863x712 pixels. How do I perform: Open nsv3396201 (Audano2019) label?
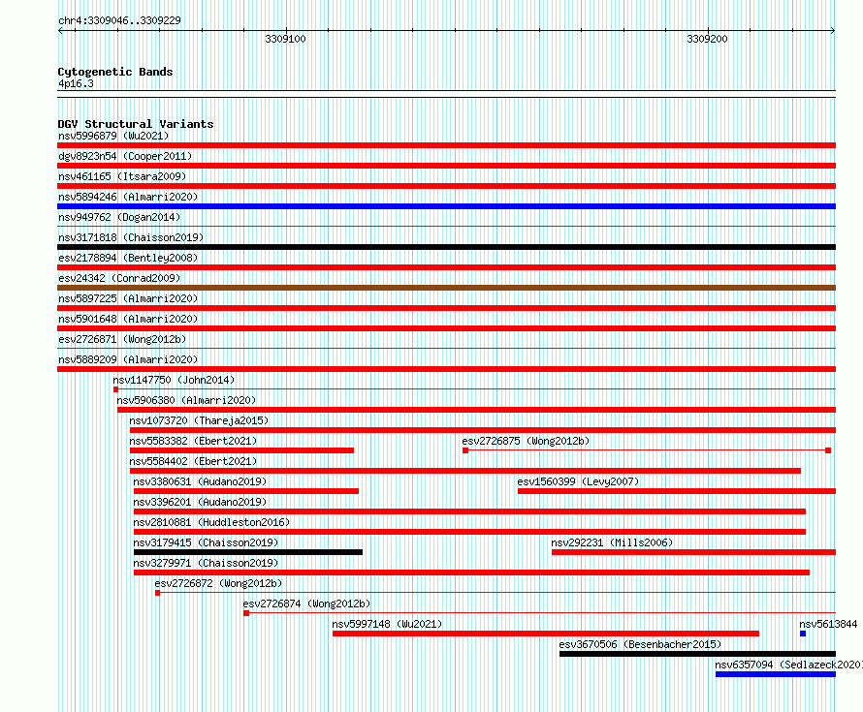click(x=200, y=502)
